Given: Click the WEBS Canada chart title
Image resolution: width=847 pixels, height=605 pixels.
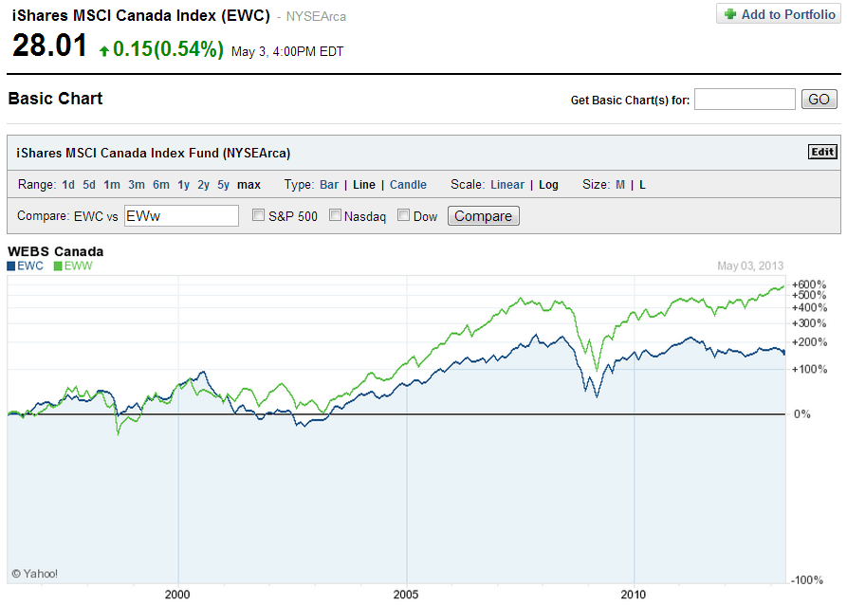Looking at the screenshot, I should click(56, 251).
